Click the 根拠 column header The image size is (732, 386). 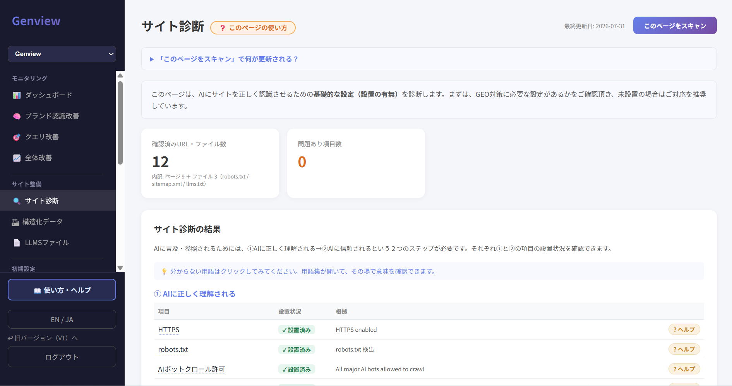click(341, 311)
